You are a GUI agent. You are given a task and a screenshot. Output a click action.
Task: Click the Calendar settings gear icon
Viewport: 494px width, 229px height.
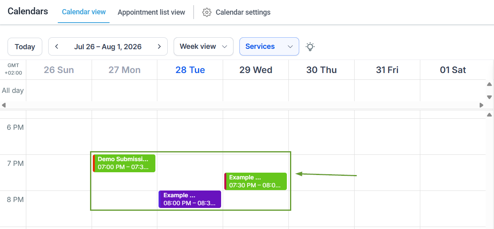click(x=206, y=12)
